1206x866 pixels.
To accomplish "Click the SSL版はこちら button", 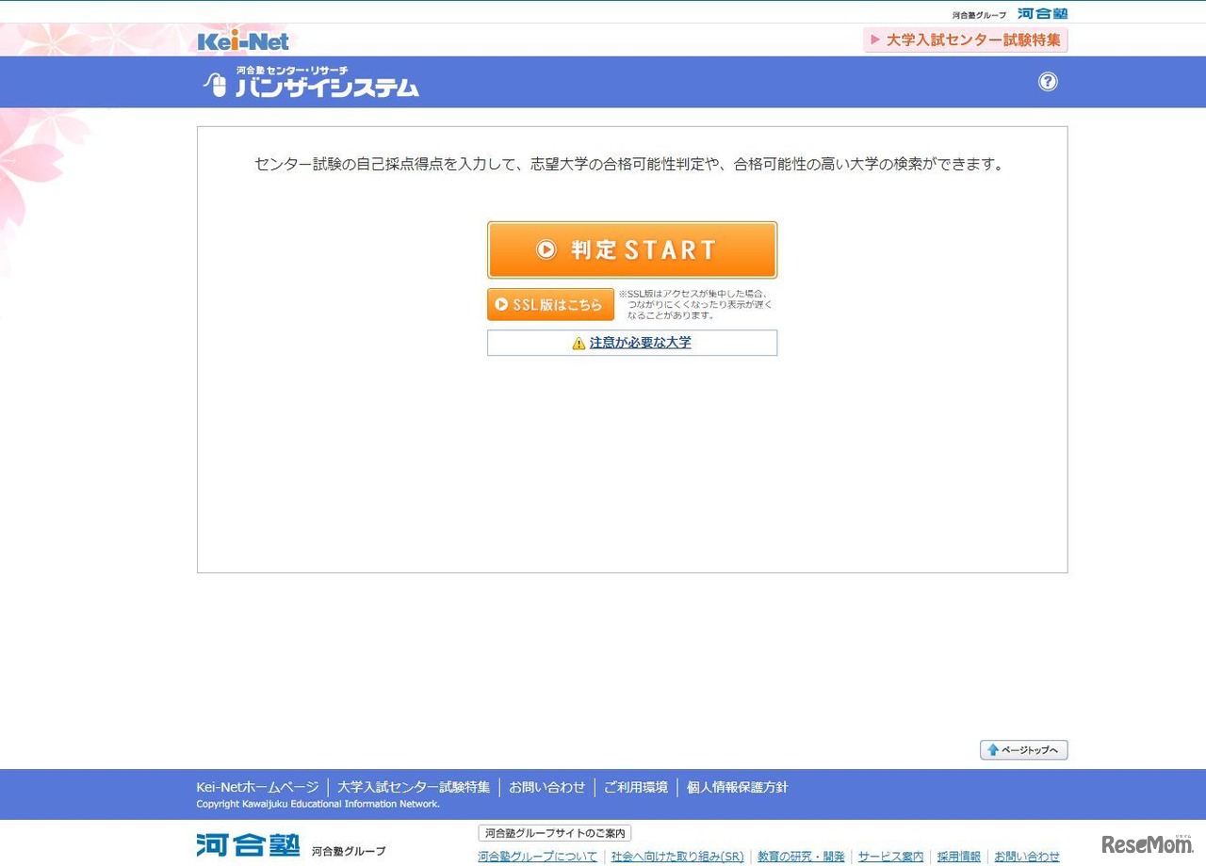I will 550,303.
